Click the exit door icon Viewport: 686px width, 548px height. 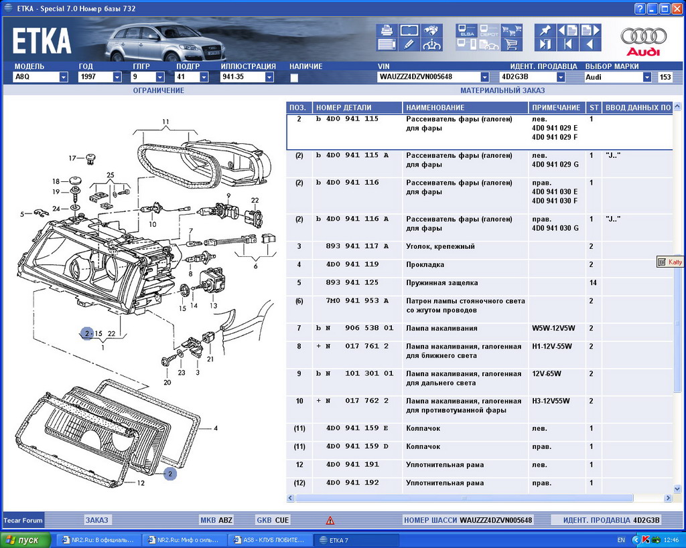545,45
